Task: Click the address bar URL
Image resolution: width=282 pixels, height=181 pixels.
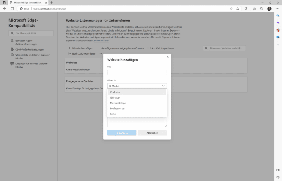Action: pos(50,9)
